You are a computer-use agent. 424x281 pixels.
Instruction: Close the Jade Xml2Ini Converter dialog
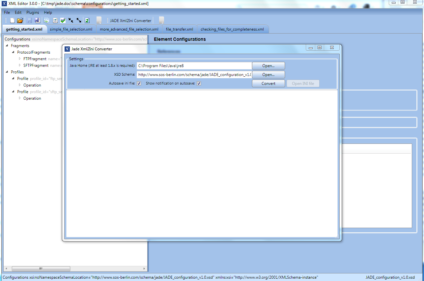[x=332, y=48]
